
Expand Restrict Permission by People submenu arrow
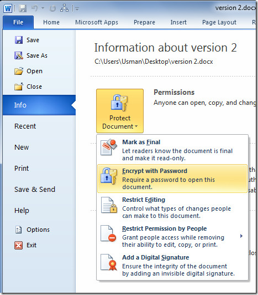tap(241, 236)
